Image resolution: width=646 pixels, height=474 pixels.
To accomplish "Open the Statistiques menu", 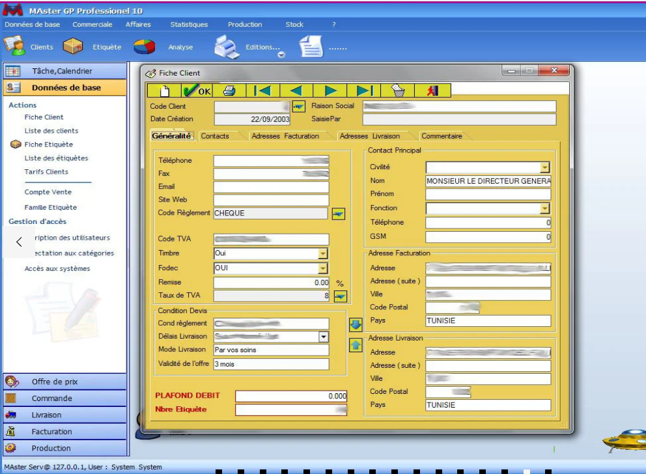I will pos(189,25).
